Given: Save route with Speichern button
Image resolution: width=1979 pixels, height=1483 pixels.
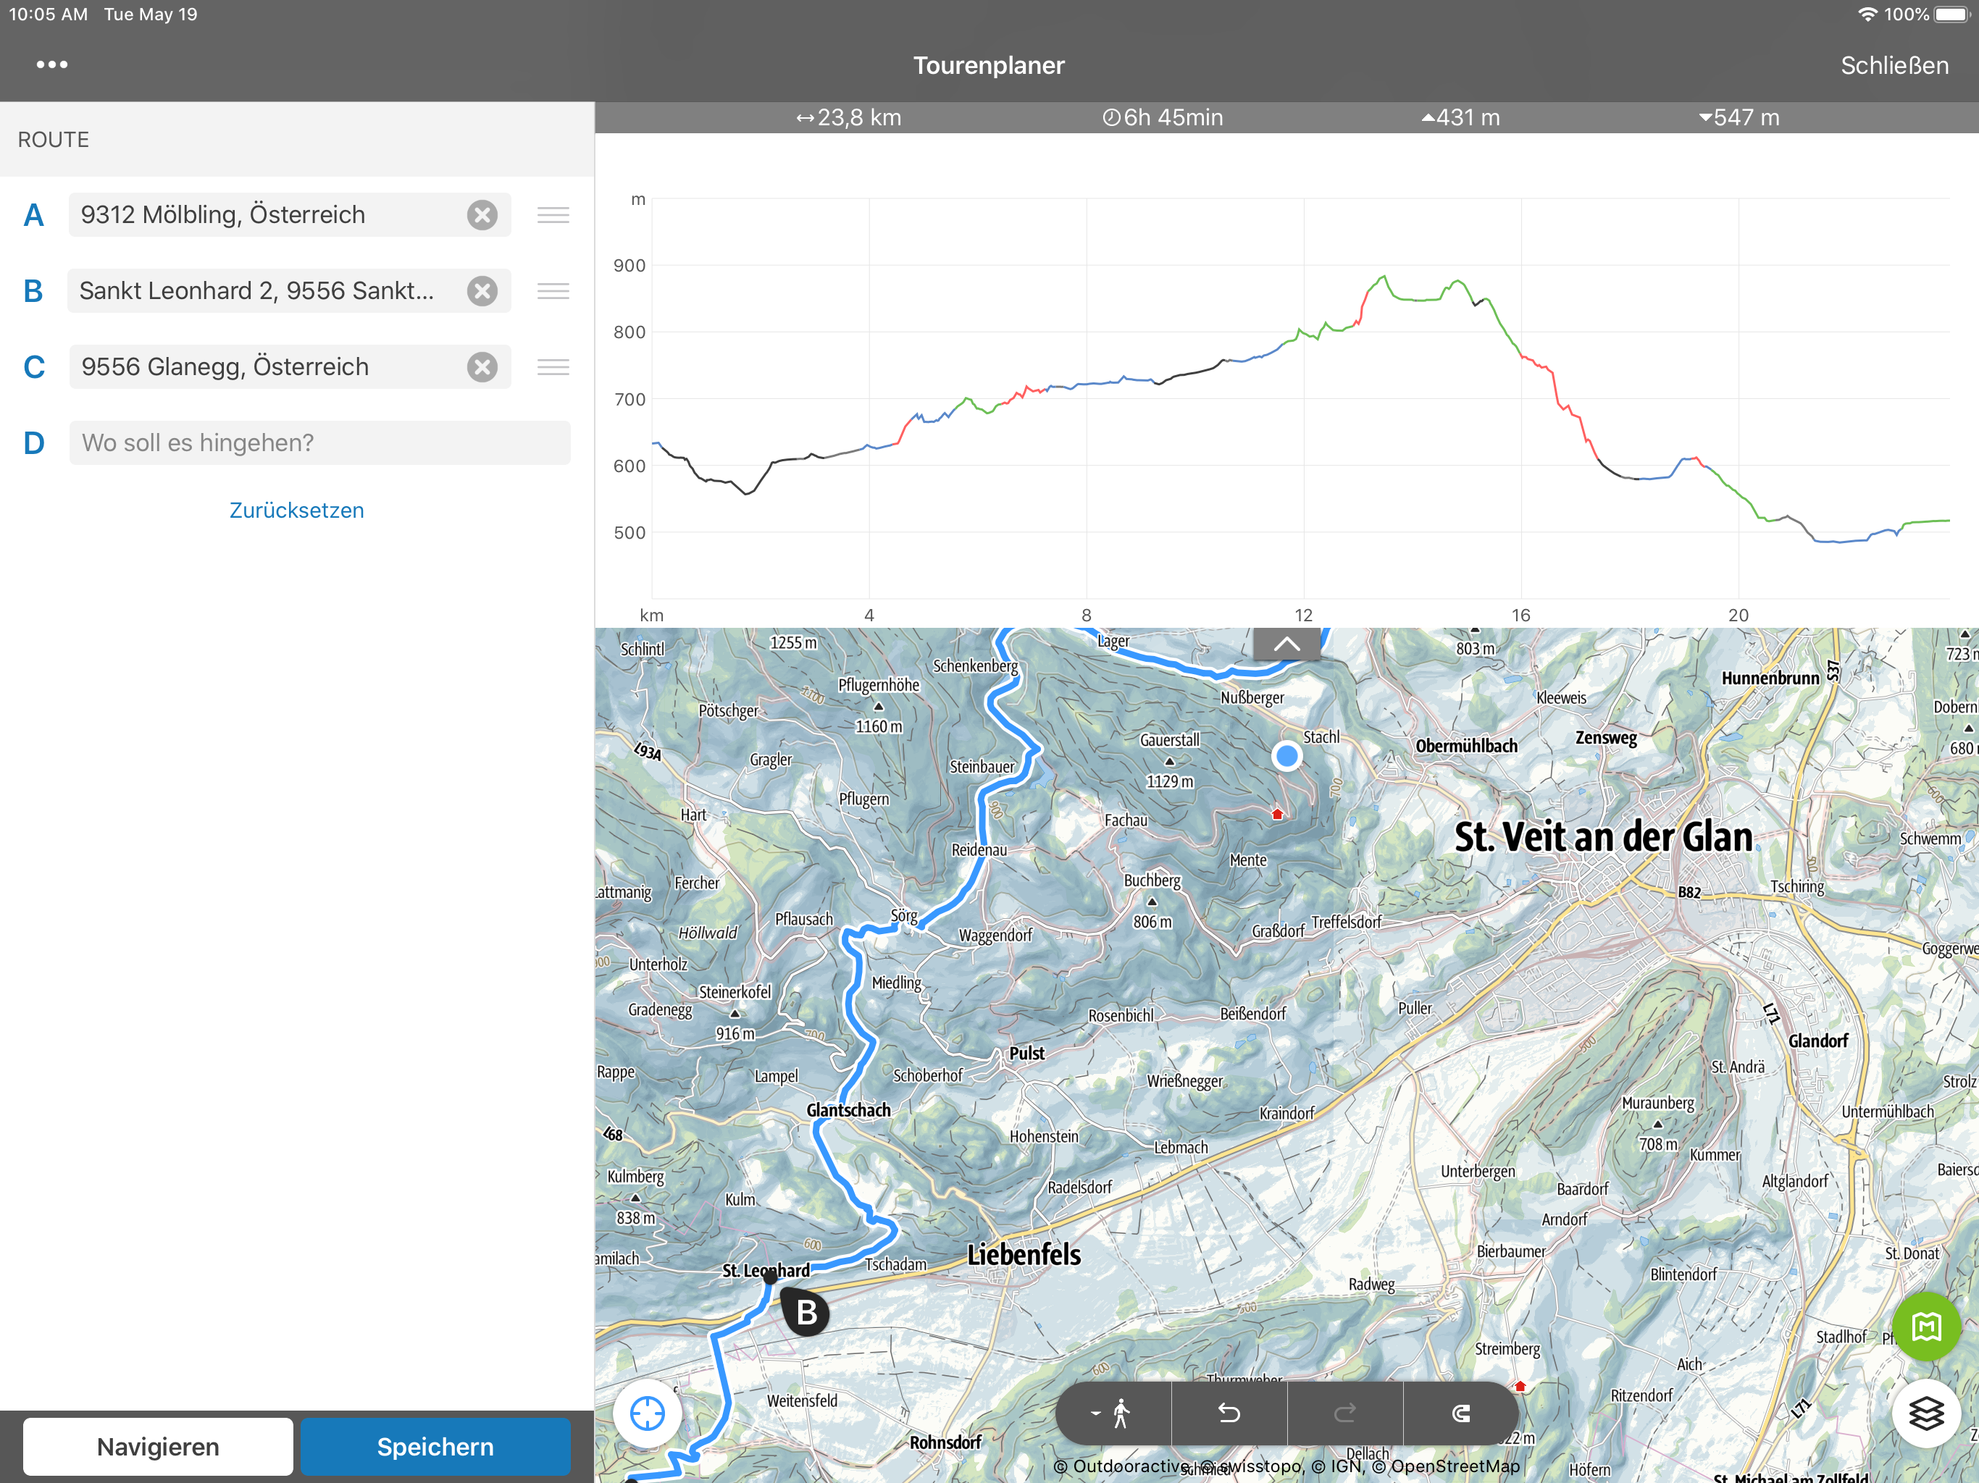Looking at the screenshot, I should (x=435, y=1446).
